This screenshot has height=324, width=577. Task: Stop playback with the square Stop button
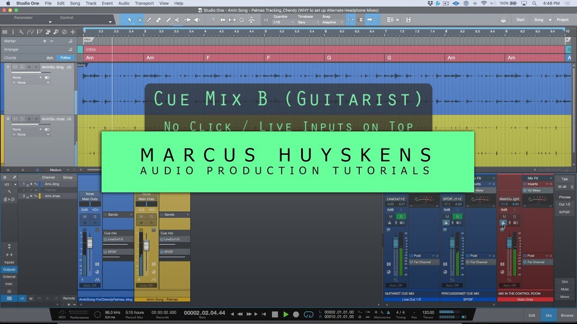click(275, 315)
